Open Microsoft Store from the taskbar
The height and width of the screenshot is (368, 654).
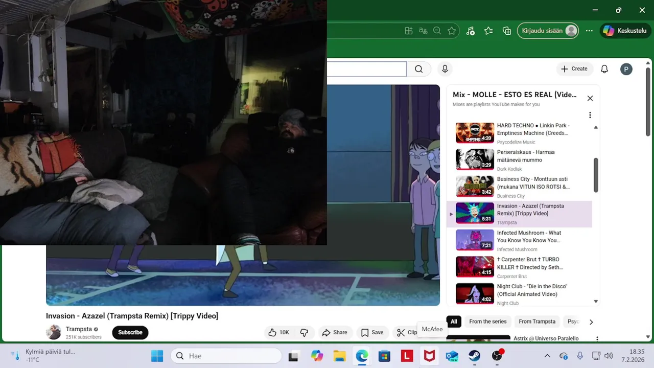[384, 356]
